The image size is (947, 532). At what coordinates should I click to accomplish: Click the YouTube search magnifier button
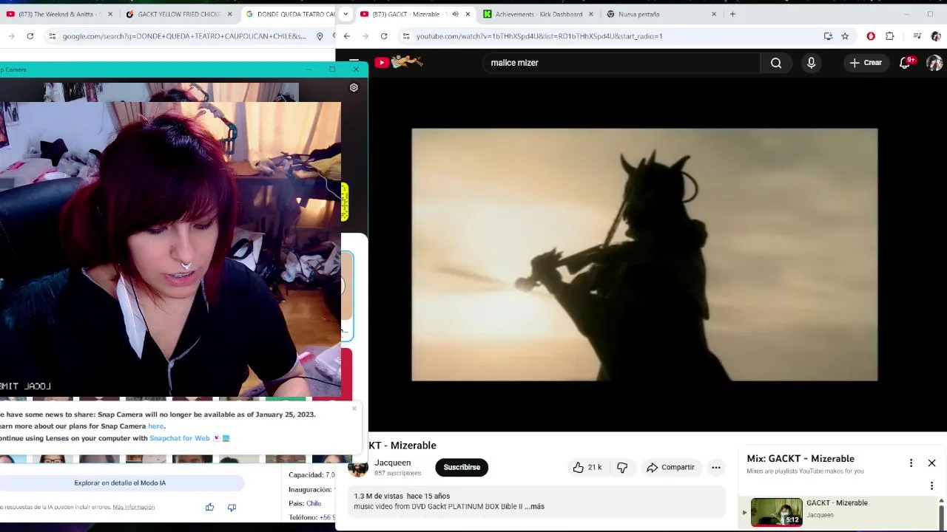click(x=775, y=63)
